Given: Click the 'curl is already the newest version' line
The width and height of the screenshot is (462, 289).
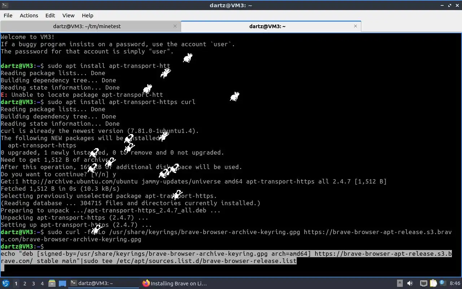Looking at the screenshot, I should tap(100, 131).
